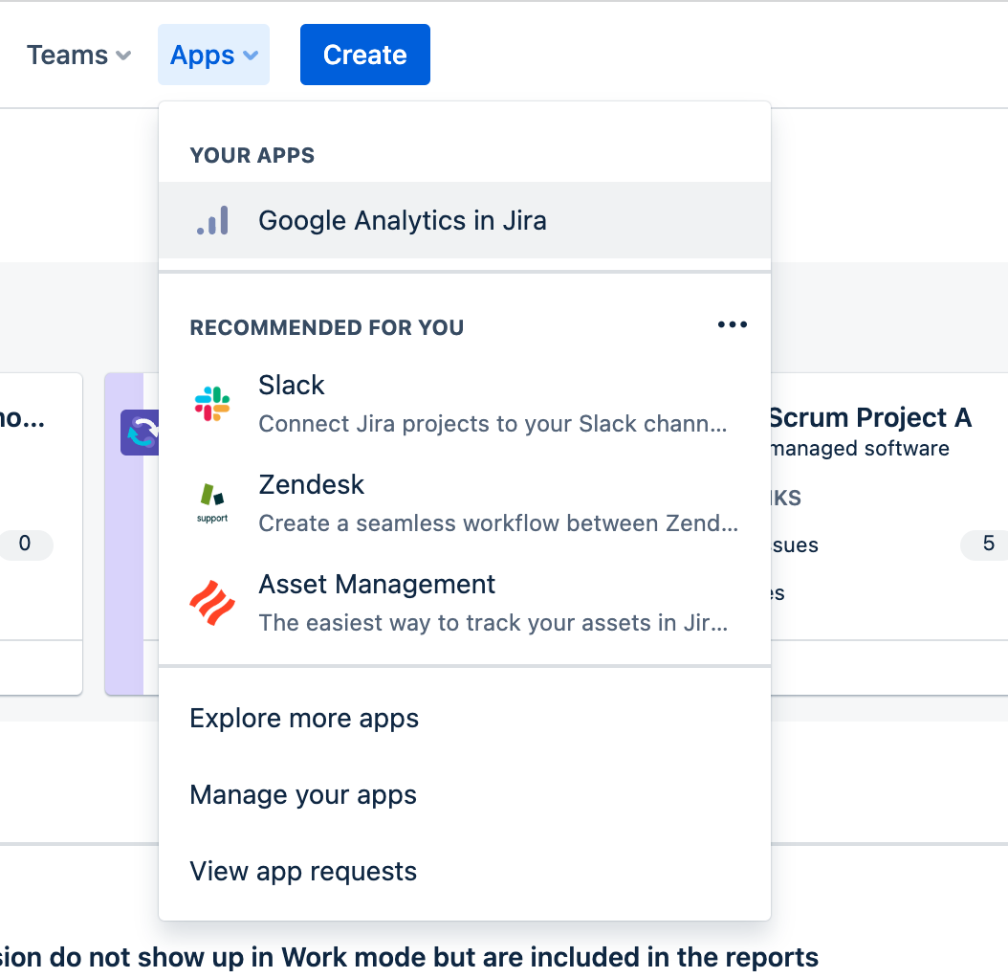The width and height of the screenshot is (1008, 978).
Task: Open Explore more apps
Action: [304, 719]
